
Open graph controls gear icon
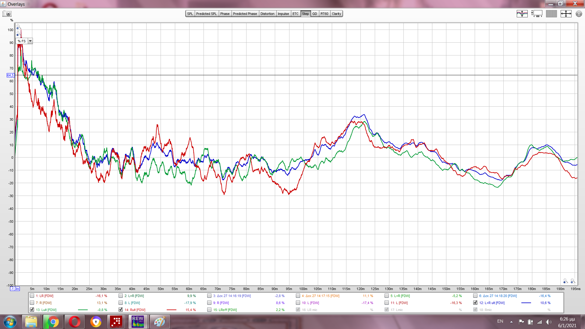coord(579,14)
